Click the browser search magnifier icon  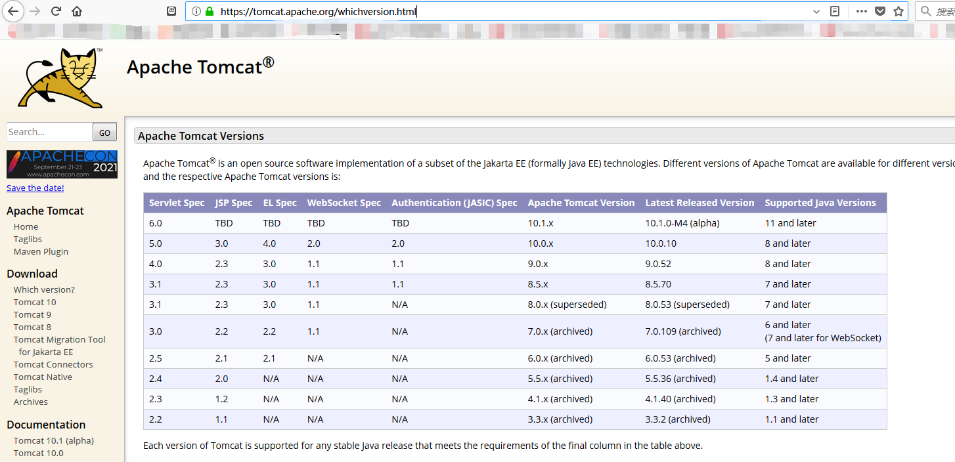tap(926, 11)
